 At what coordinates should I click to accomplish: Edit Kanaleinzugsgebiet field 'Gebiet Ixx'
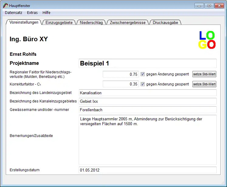tap(147, 101)
